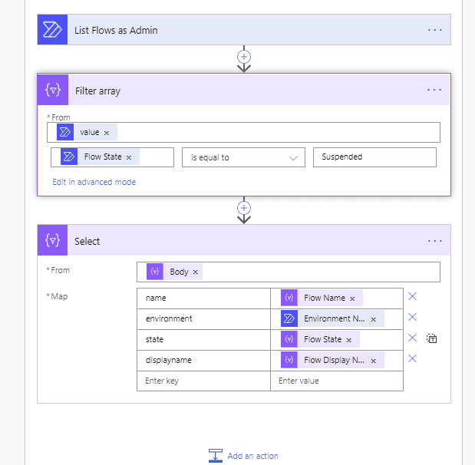Click Flow State token in Select map
Viewport: 475px width, 465px height.
tap(320, 339)
